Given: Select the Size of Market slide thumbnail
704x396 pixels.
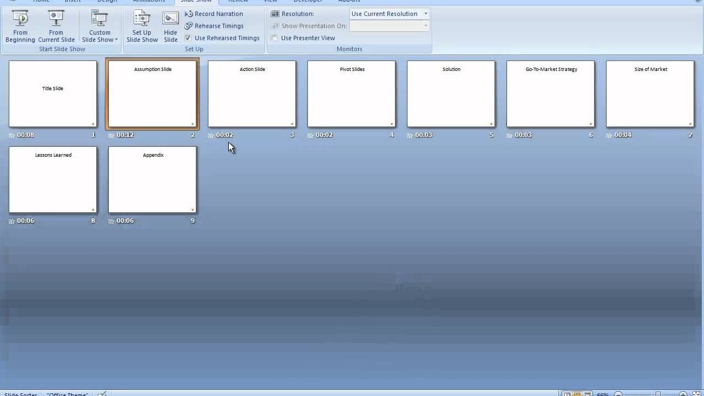Looking at the screenshot, I should pos(650,94).
